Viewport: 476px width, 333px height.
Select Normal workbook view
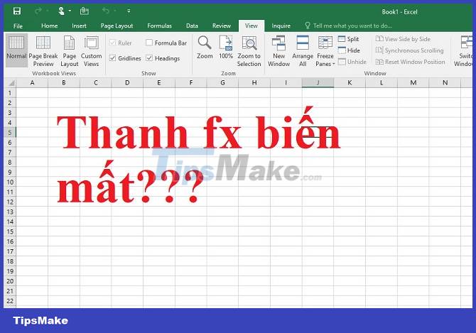click(x=17, y=50)
